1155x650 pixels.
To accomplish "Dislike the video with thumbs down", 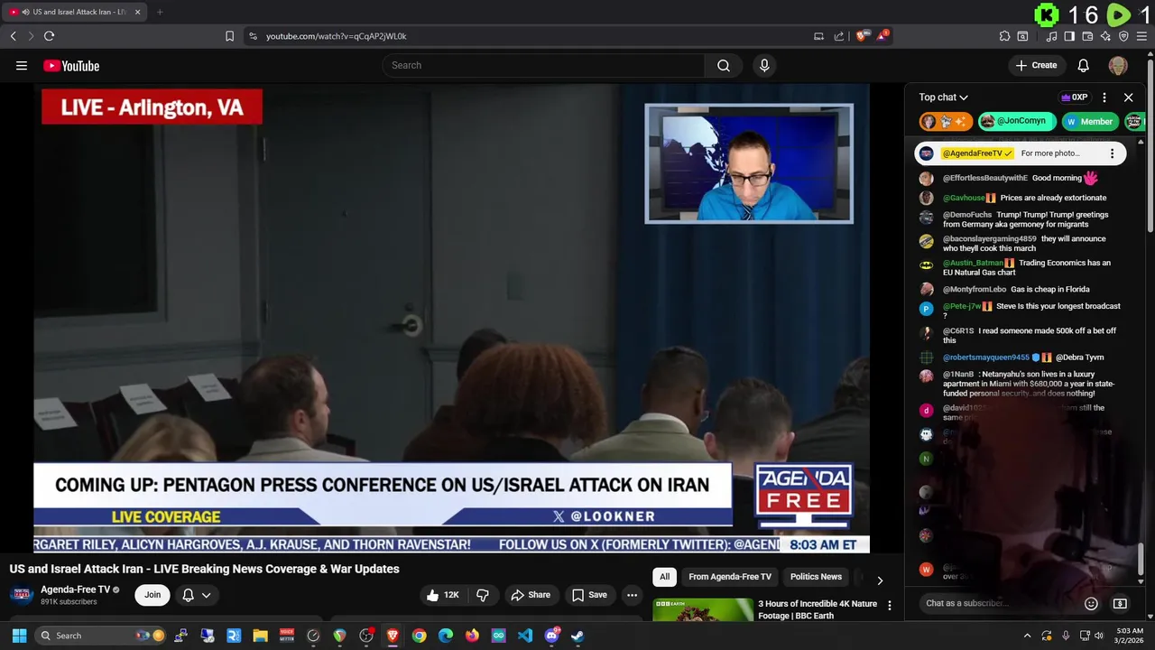I will pos(483,595).
